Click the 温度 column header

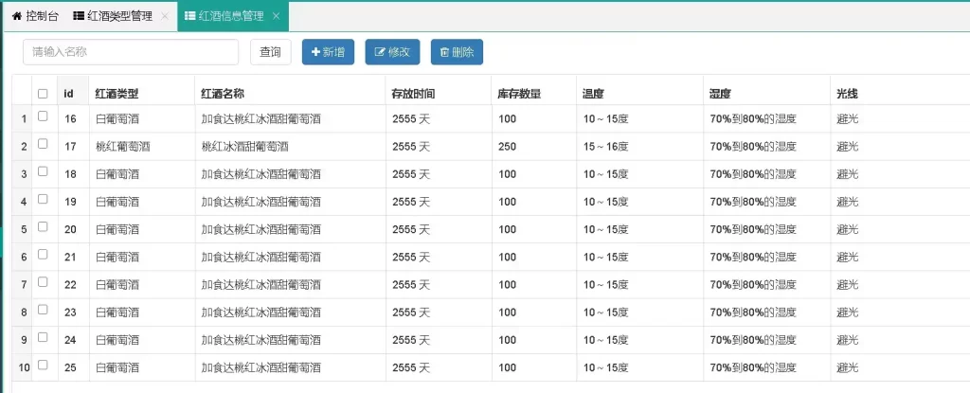(x=639, y=91)
